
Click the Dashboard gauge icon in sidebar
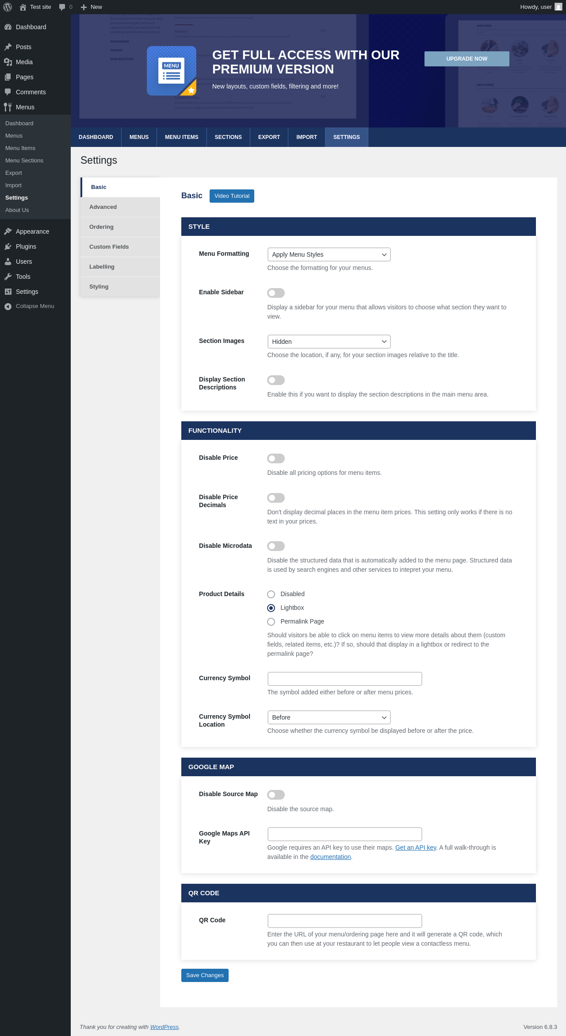[x=8, y=27]
